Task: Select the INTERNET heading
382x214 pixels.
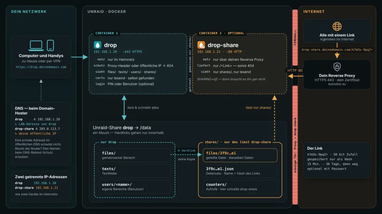Action: click(314, 12)
